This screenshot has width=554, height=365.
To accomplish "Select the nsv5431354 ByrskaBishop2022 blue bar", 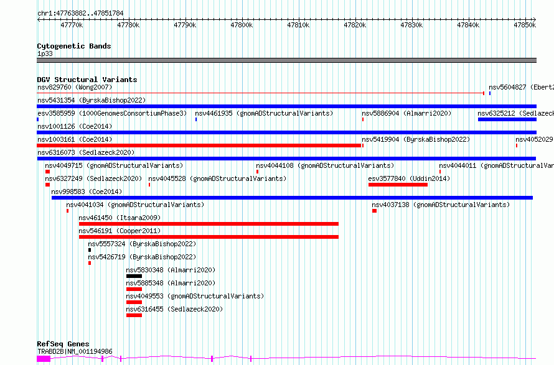I will [286, 106].
